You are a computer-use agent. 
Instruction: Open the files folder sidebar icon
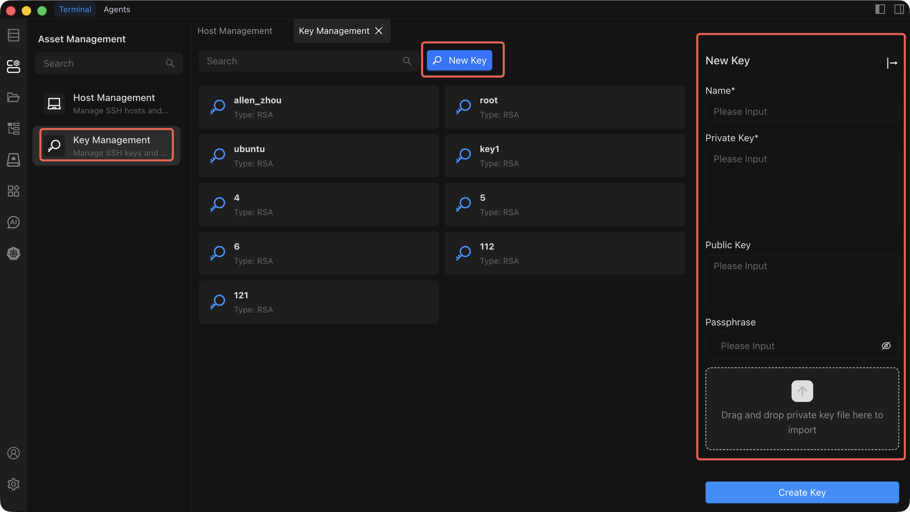click(x=14, y=97)
